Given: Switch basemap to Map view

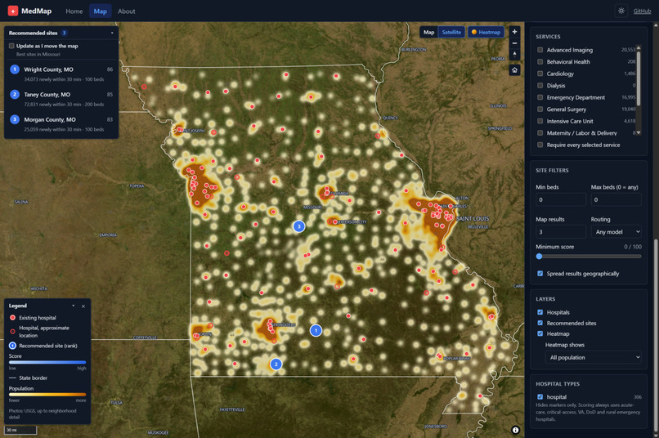Looking at the screenshot, I should point(428,33).
